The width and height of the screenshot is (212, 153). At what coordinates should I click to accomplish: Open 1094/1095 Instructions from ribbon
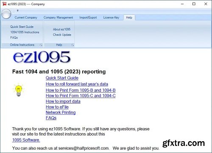click(25, 32)
